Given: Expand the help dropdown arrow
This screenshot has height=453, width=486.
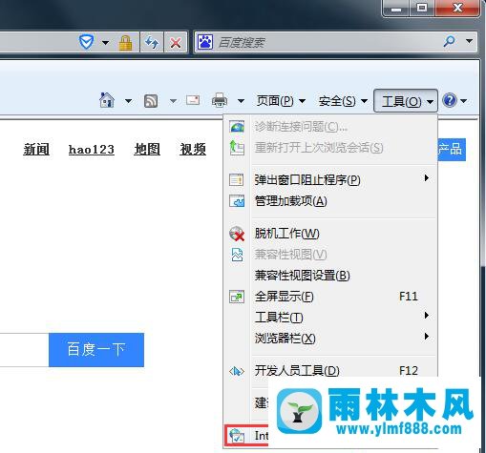Looking at the screenshot, I should [x=464, y=101].
